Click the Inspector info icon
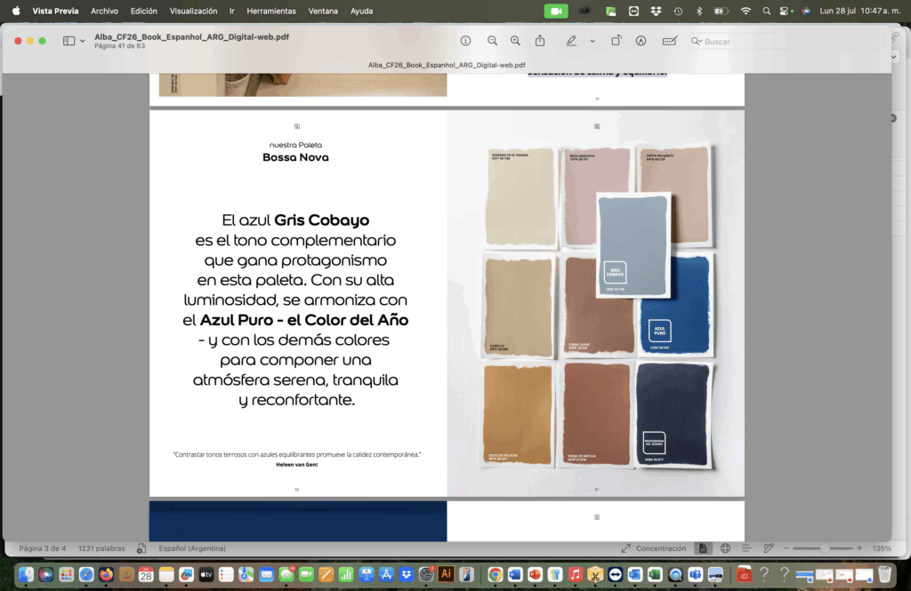 pos(465,41)
